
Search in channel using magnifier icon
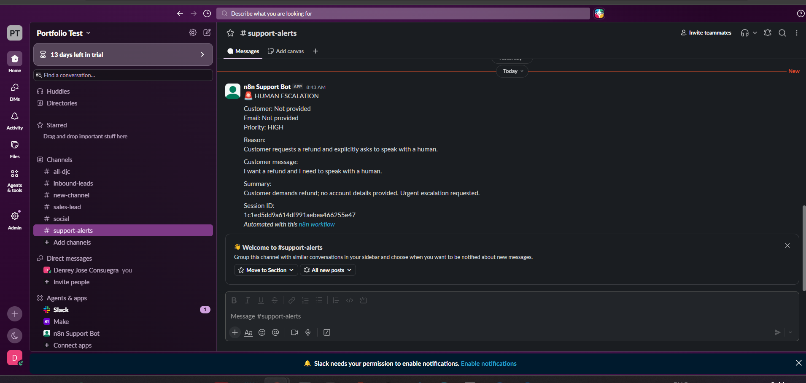[782, 33]
